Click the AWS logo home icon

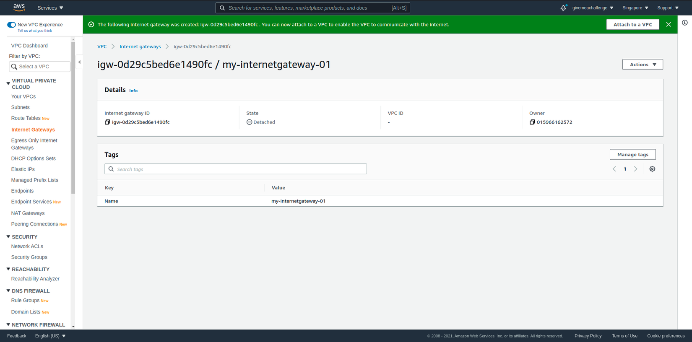[19, 8]
